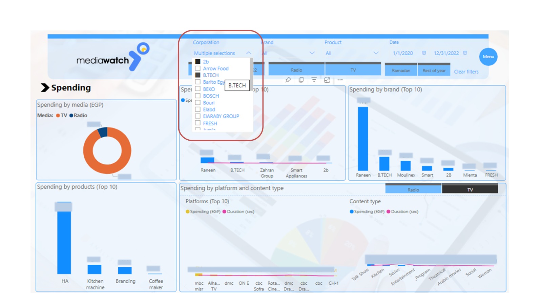Open more options ellipsis on the visual
The width and height of the screenshot is (542, 305).
pyautogui.click(x=340, y=80)
